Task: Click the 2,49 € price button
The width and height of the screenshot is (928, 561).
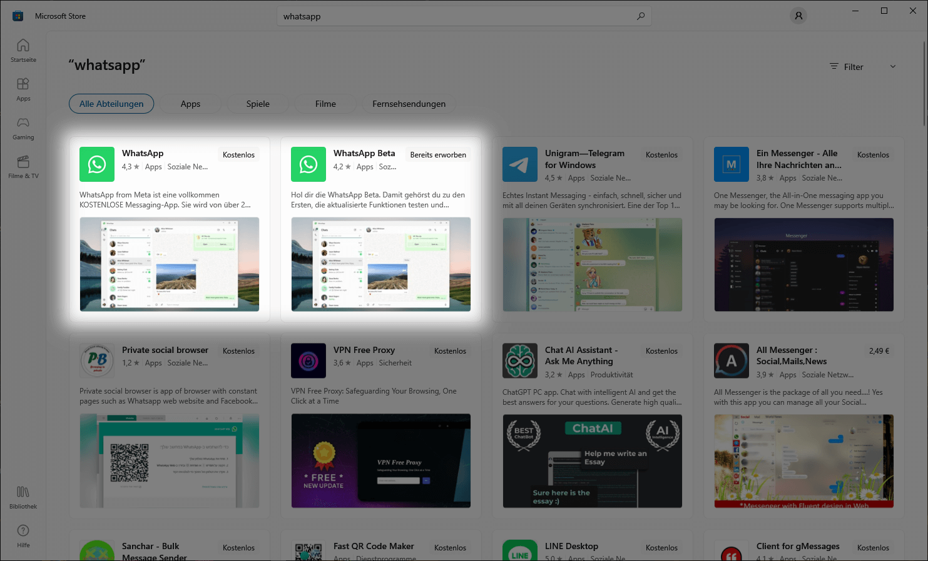Action: pos(879,351)
